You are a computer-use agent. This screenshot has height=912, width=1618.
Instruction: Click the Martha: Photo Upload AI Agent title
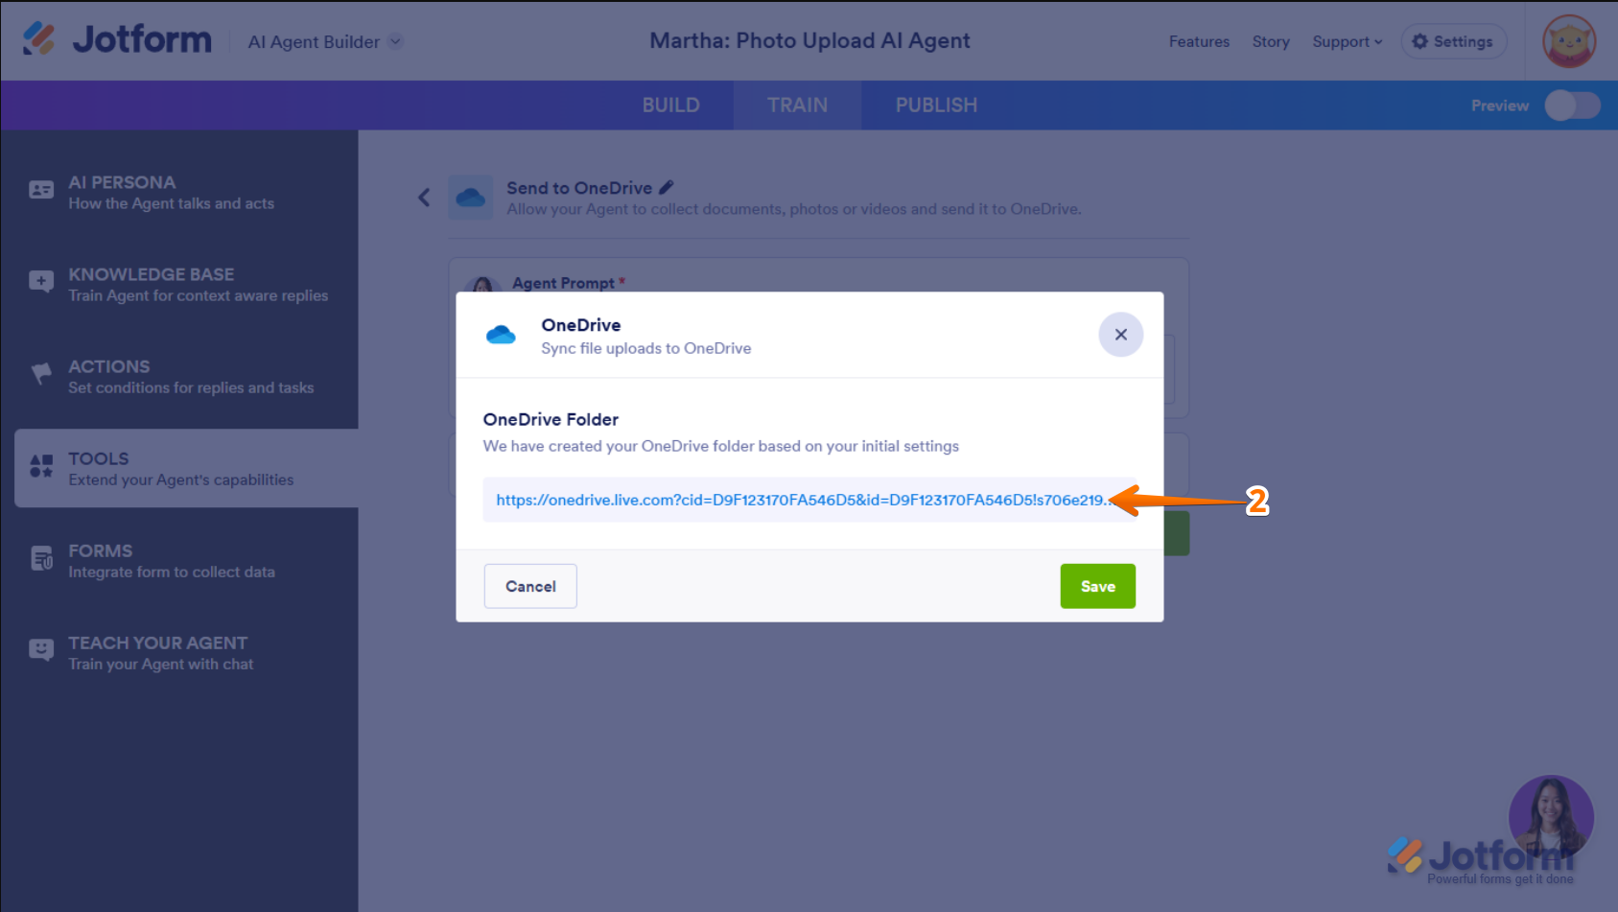[809, 40]
